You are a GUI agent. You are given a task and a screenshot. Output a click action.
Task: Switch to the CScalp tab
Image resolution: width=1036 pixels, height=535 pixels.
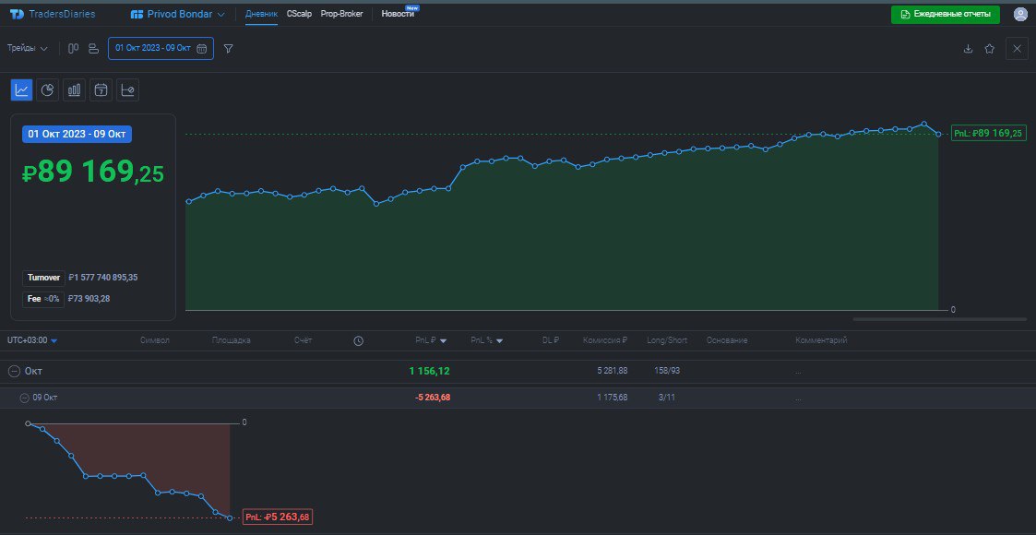pos(298,14)
